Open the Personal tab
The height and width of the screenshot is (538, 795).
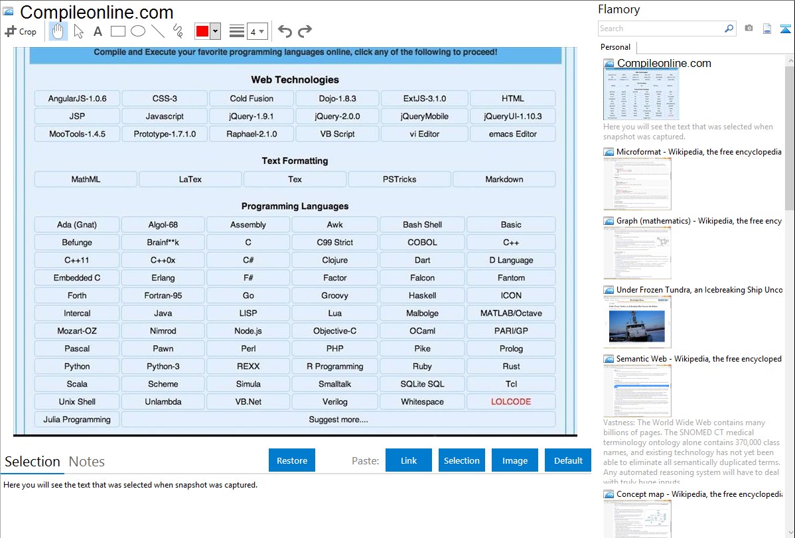(x=616, y=47)
